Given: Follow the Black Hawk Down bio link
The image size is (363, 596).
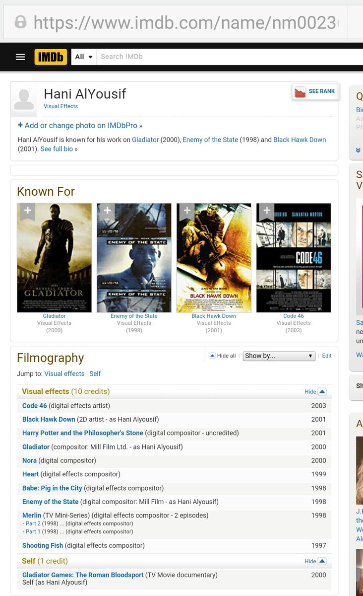Looking at the screenshot, I should (x=300, y=140).
